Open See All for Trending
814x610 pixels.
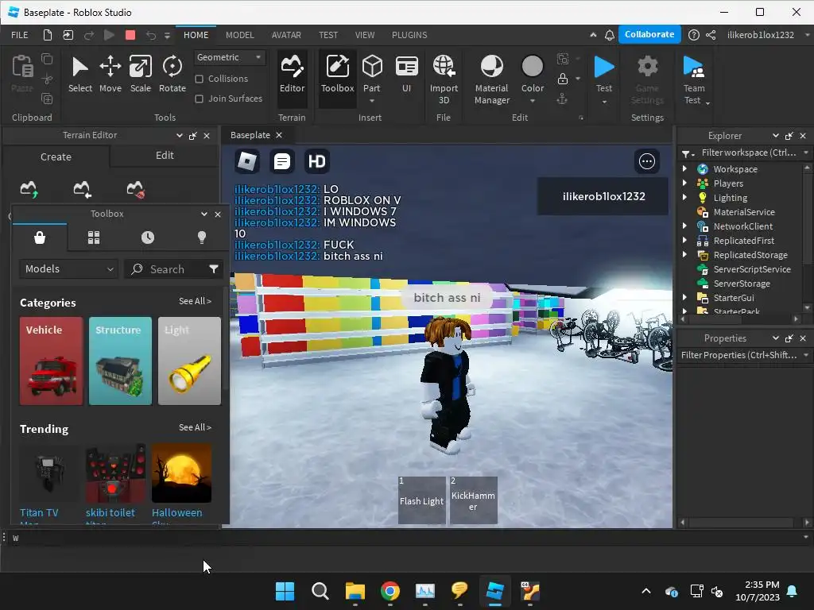(x=195, y=427)
